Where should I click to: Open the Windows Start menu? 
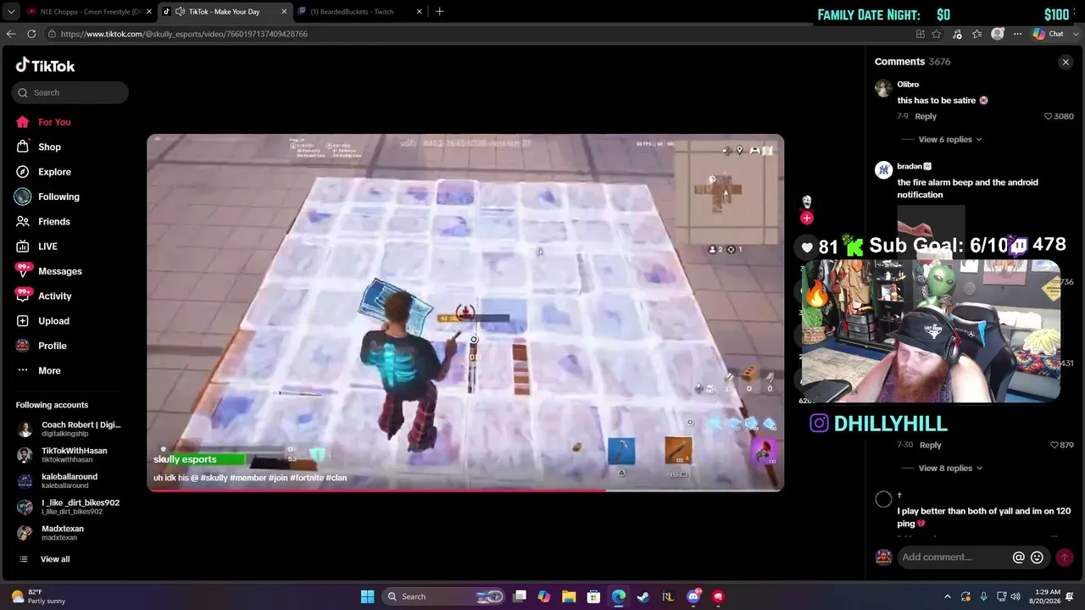point(367,596)
